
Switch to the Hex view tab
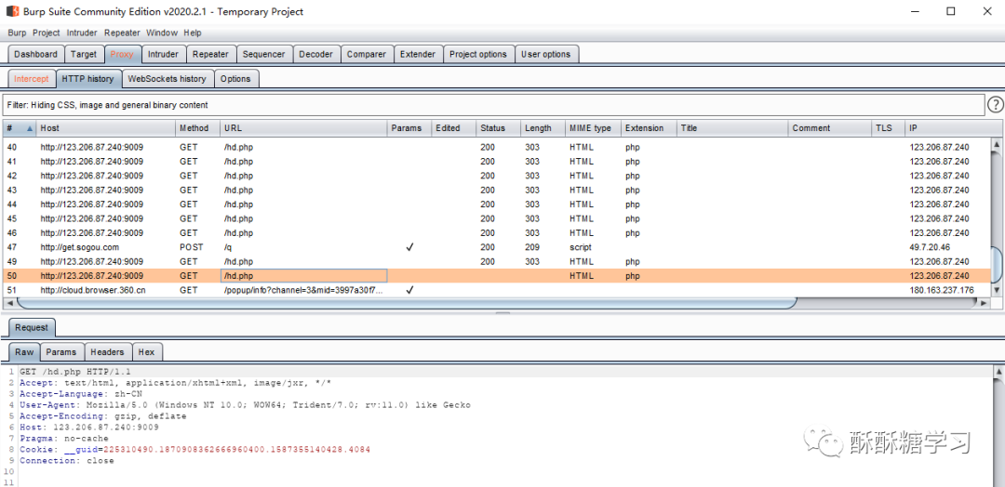tap(147, 352)
